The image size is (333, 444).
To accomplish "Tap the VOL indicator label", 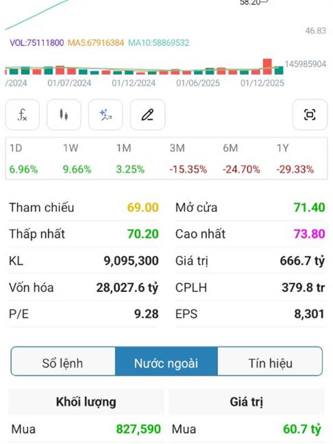I will (37, 42).
